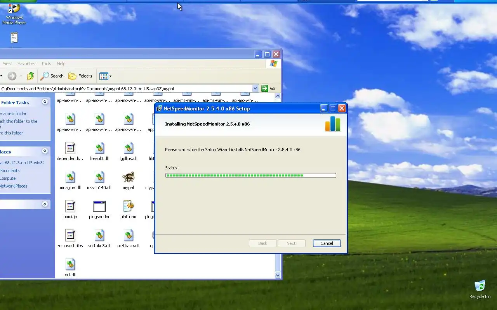Open the Help menu
497x310 pixels.
(61, 64)
